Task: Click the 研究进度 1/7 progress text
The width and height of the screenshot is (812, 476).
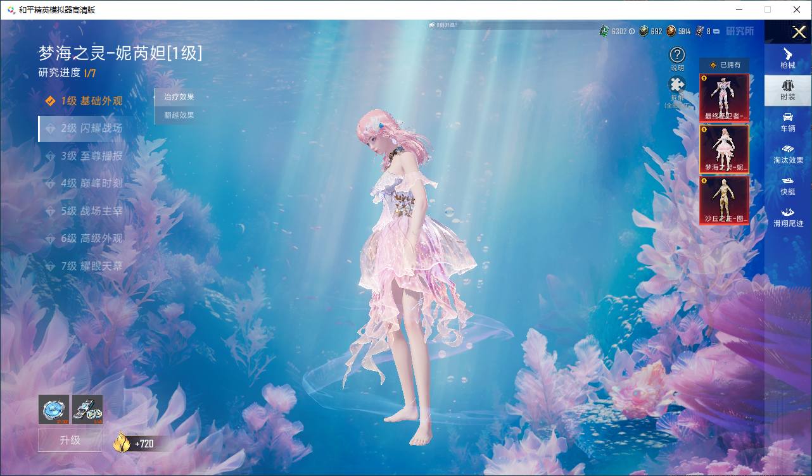Action: 67,73
